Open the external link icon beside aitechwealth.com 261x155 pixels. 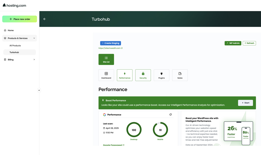[122, 48]
